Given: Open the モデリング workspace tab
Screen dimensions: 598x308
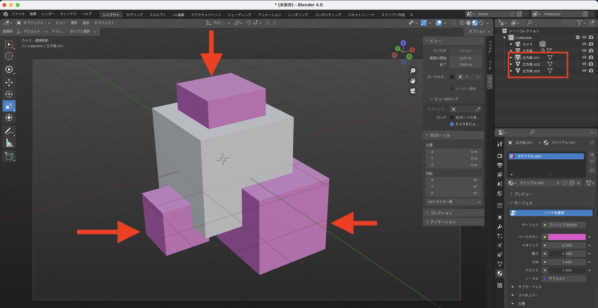Looking at the screenshot, I should (134, 15).
